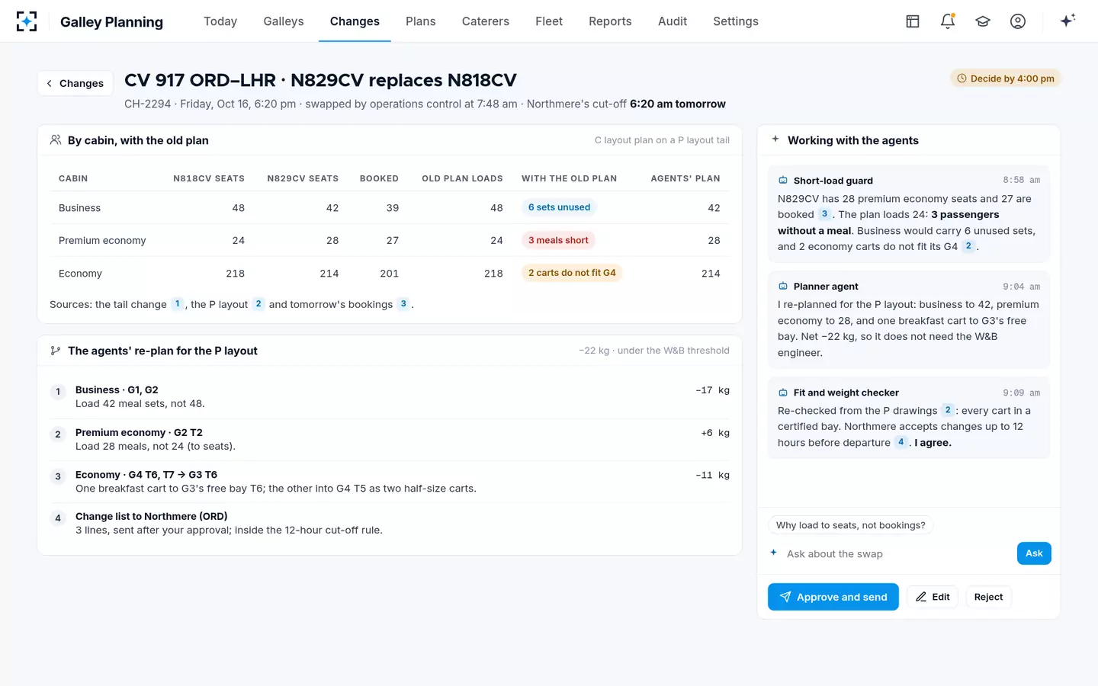Open source citation 4 in Fit checker message
Image resolution: width=1098 pixels, height=686 pixels.
point(901,442)
